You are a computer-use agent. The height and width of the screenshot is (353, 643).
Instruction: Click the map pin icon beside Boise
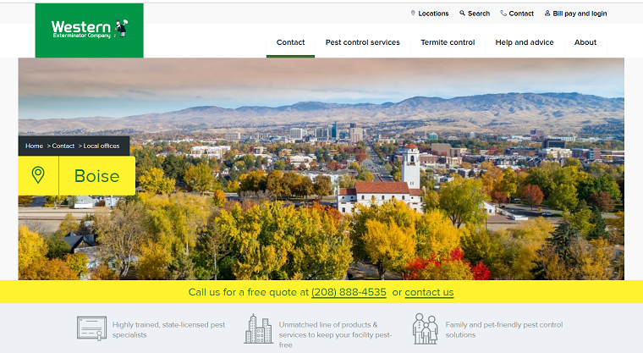[38, 175]
